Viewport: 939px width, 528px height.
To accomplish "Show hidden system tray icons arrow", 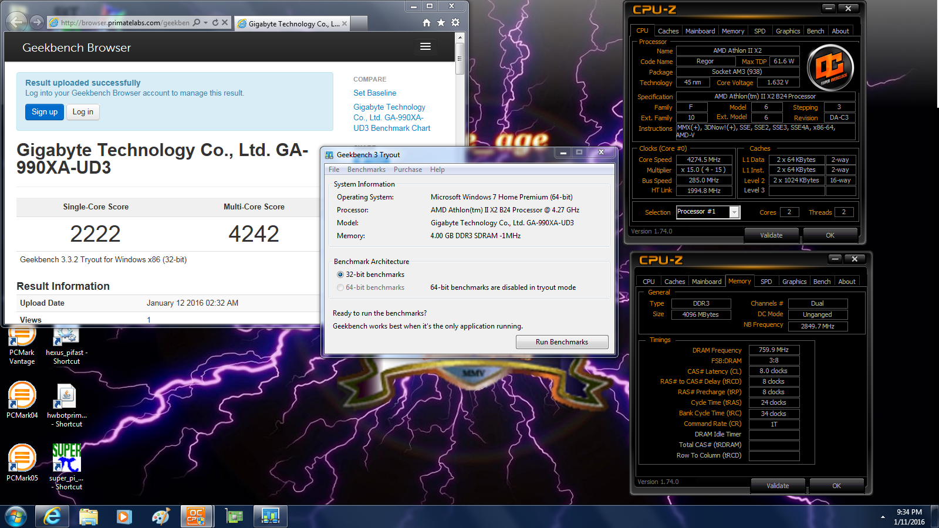I will pos(883,517).
